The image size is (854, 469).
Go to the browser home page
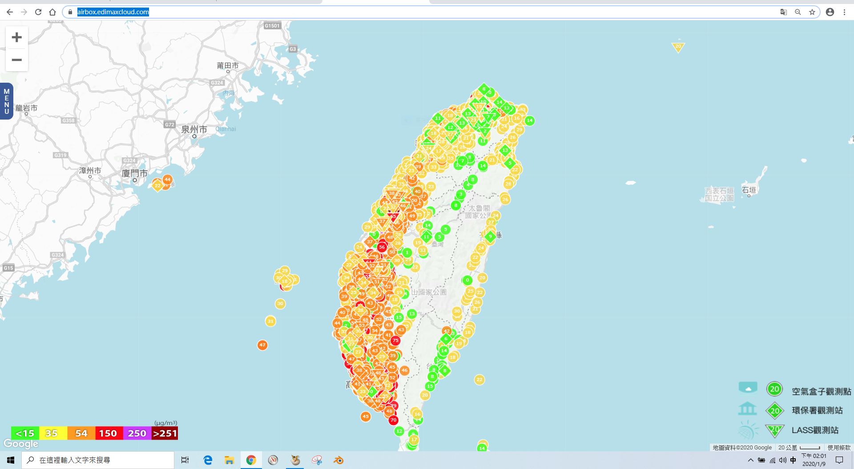(52, 12)
